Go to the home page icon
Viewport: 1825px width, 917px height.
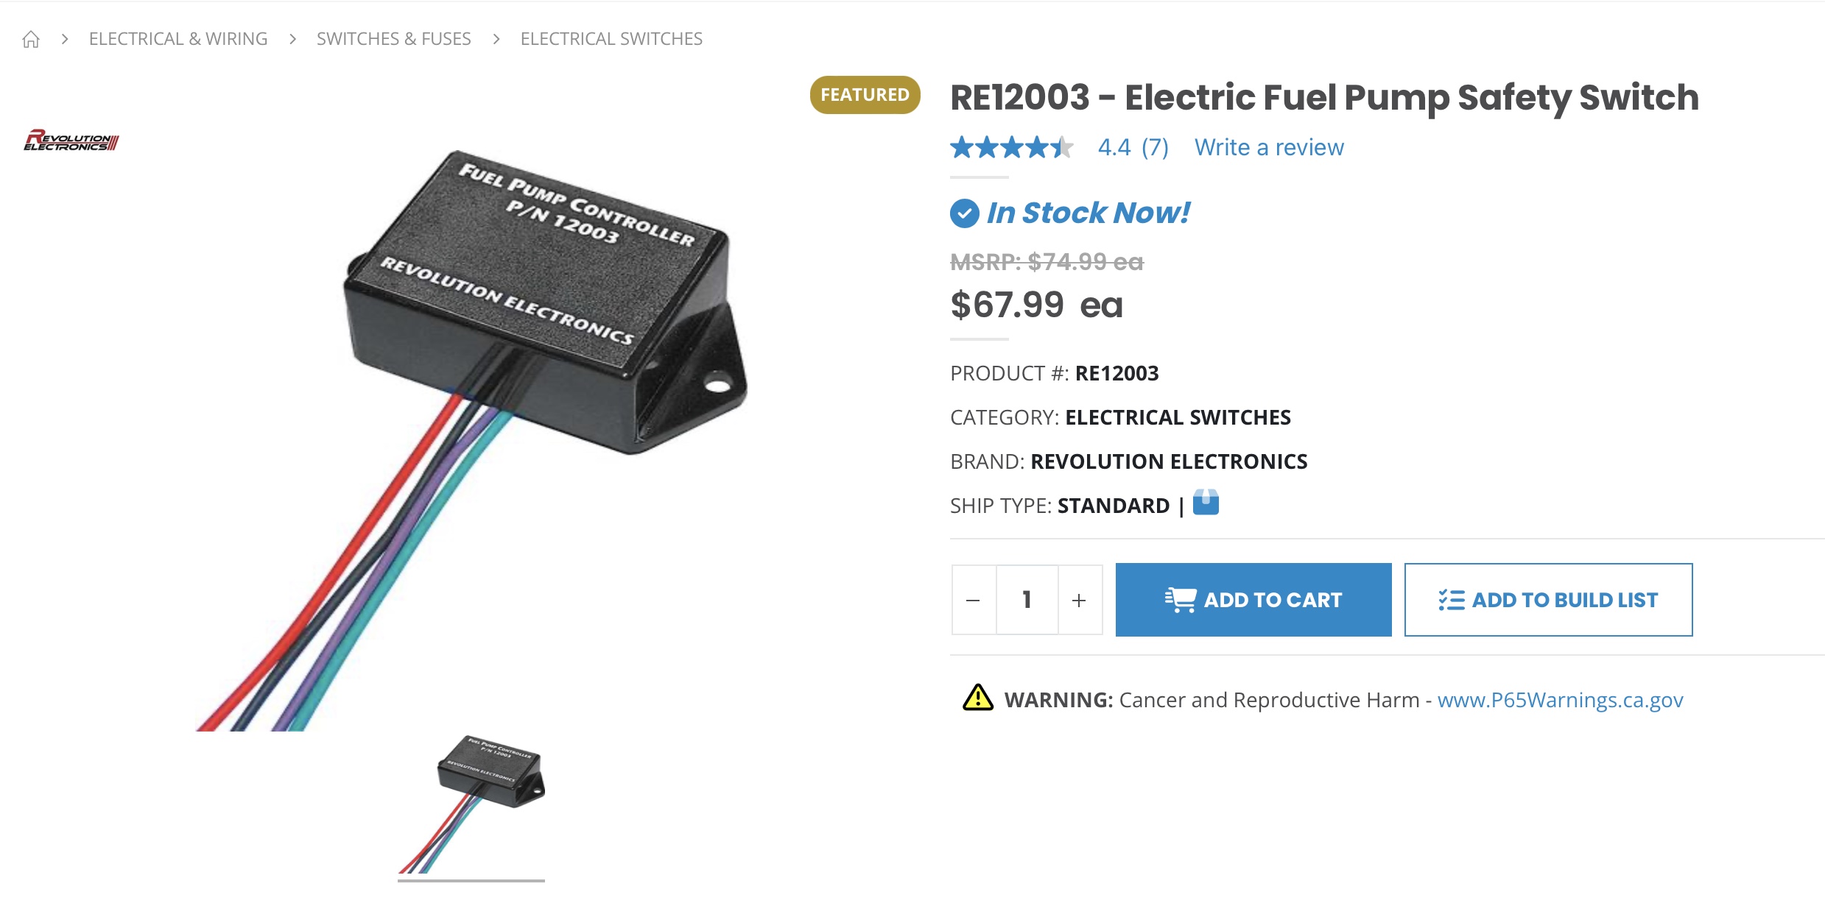pyautogui.click(x=31, y=39)
